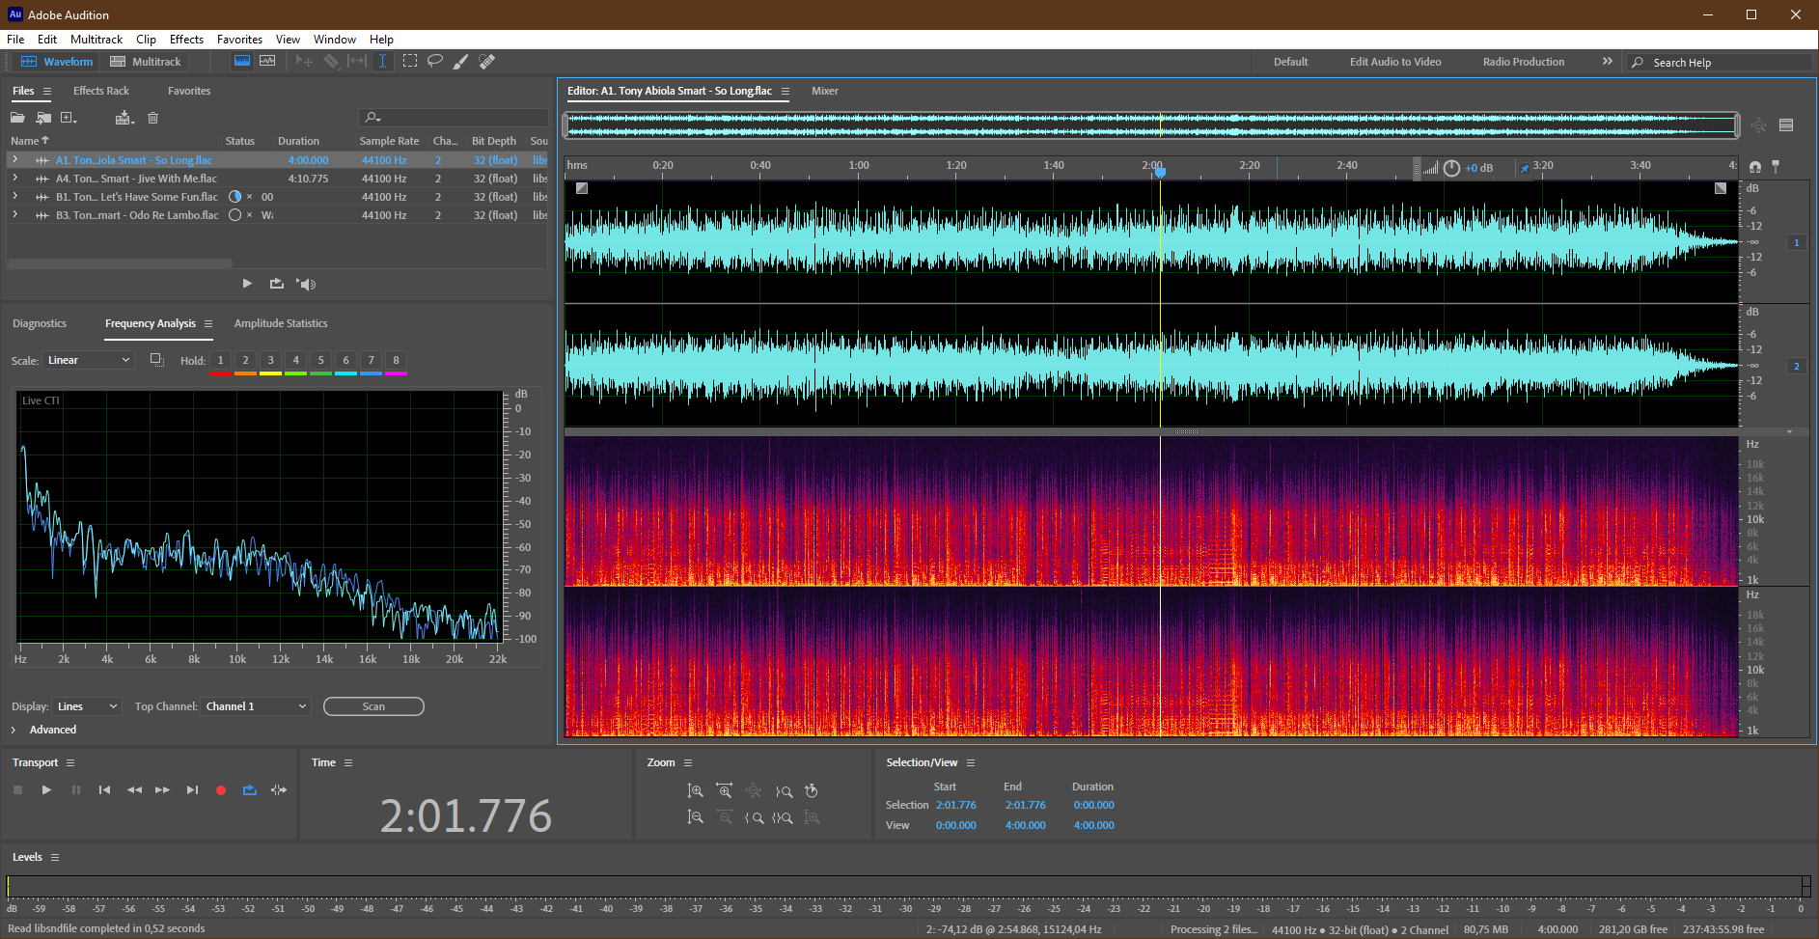Switch to Radio Production workspace
Image resolution: width=1819 pixels, height=939 pixels.
pos(1524,62)
